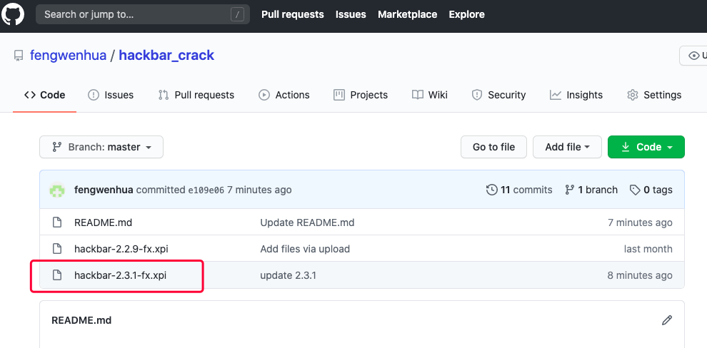Viewport: 707px width, 348px height.
Task: Open the fengwenhua owner link in title
Action: (x=68, y=56)
